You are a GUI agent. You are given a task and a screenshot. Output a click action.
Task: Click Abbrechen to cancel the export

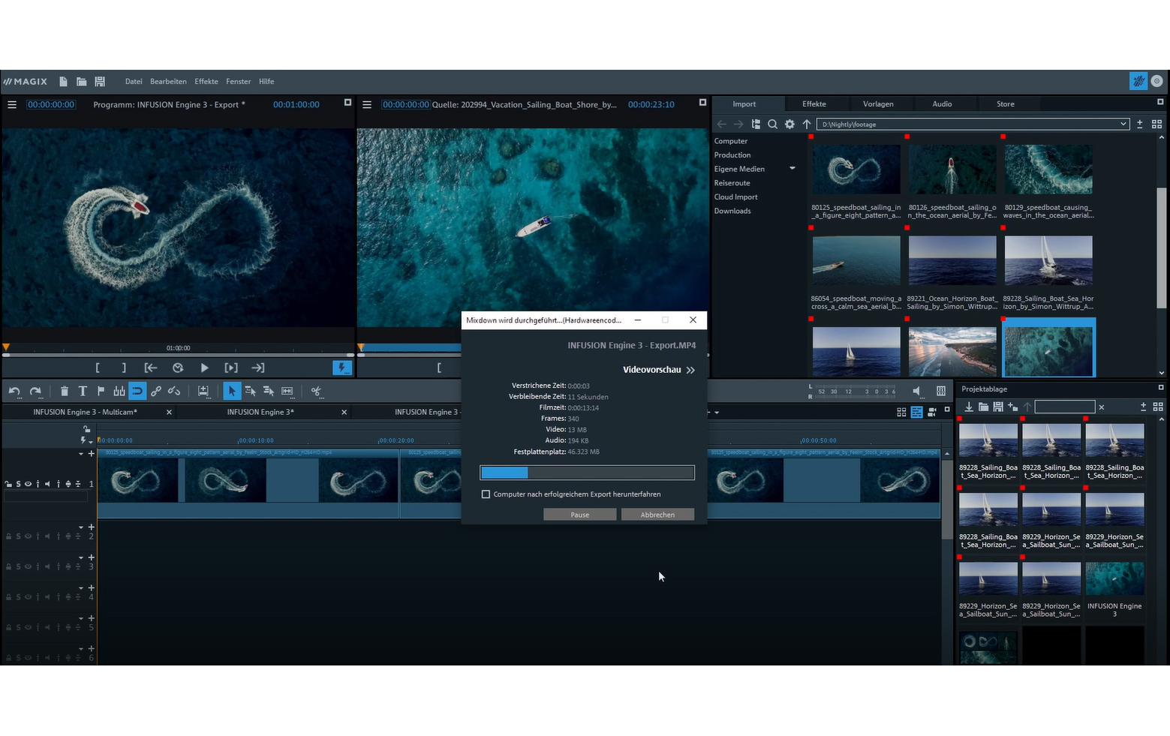(x=657, y=515)
